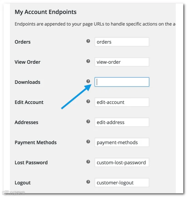The image size is (187, 197).
Task: Select the empty Downloads endpoint field
Action: pyautogui.click(x=122, y=82)
